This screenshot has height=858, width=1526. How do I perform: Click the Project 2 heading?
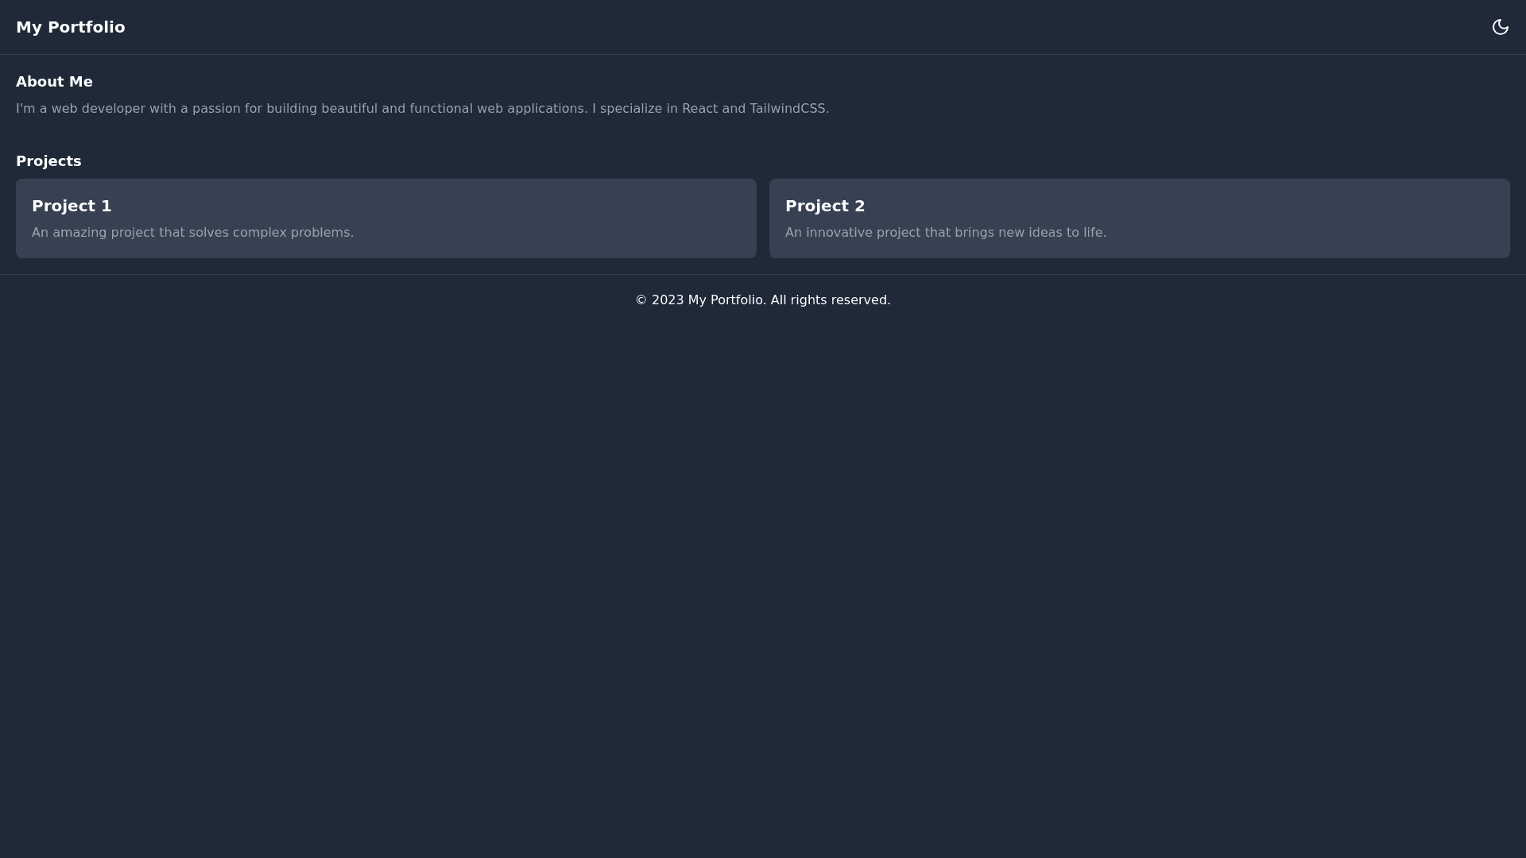[825, 206]
